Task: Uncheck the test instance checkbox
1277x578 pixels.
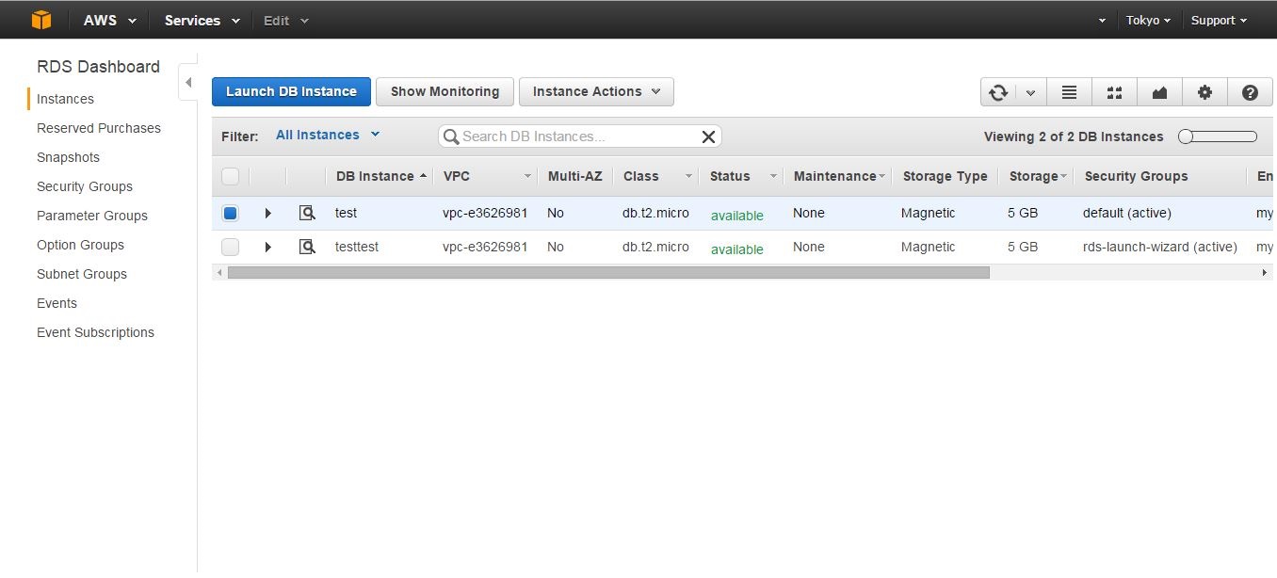Action: point(230,213)
